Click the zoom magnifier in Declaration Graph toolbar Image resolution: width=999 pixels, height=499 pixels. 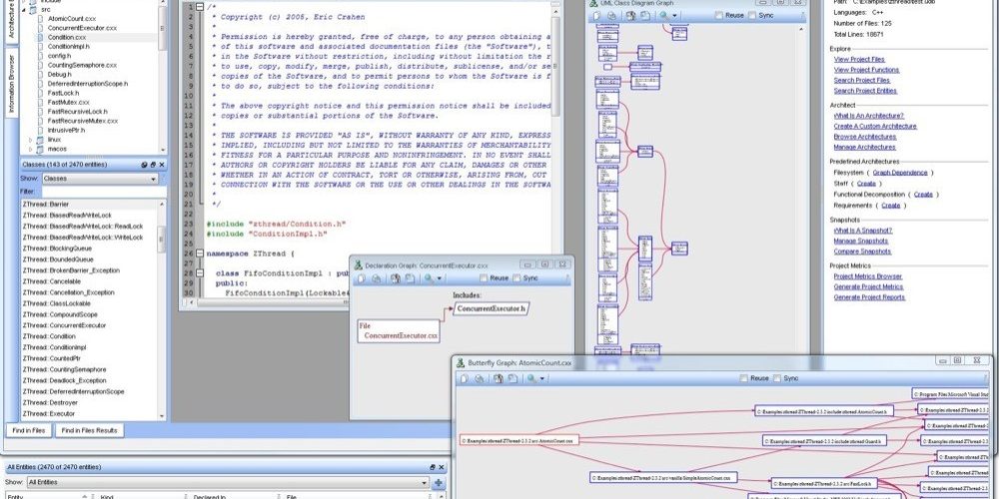click(430, 278)
